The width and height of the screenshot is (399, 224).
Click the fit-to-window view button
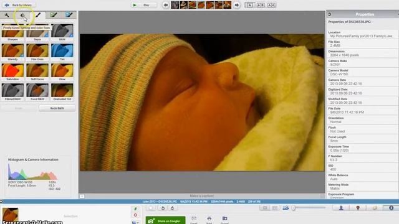point(275,208)
